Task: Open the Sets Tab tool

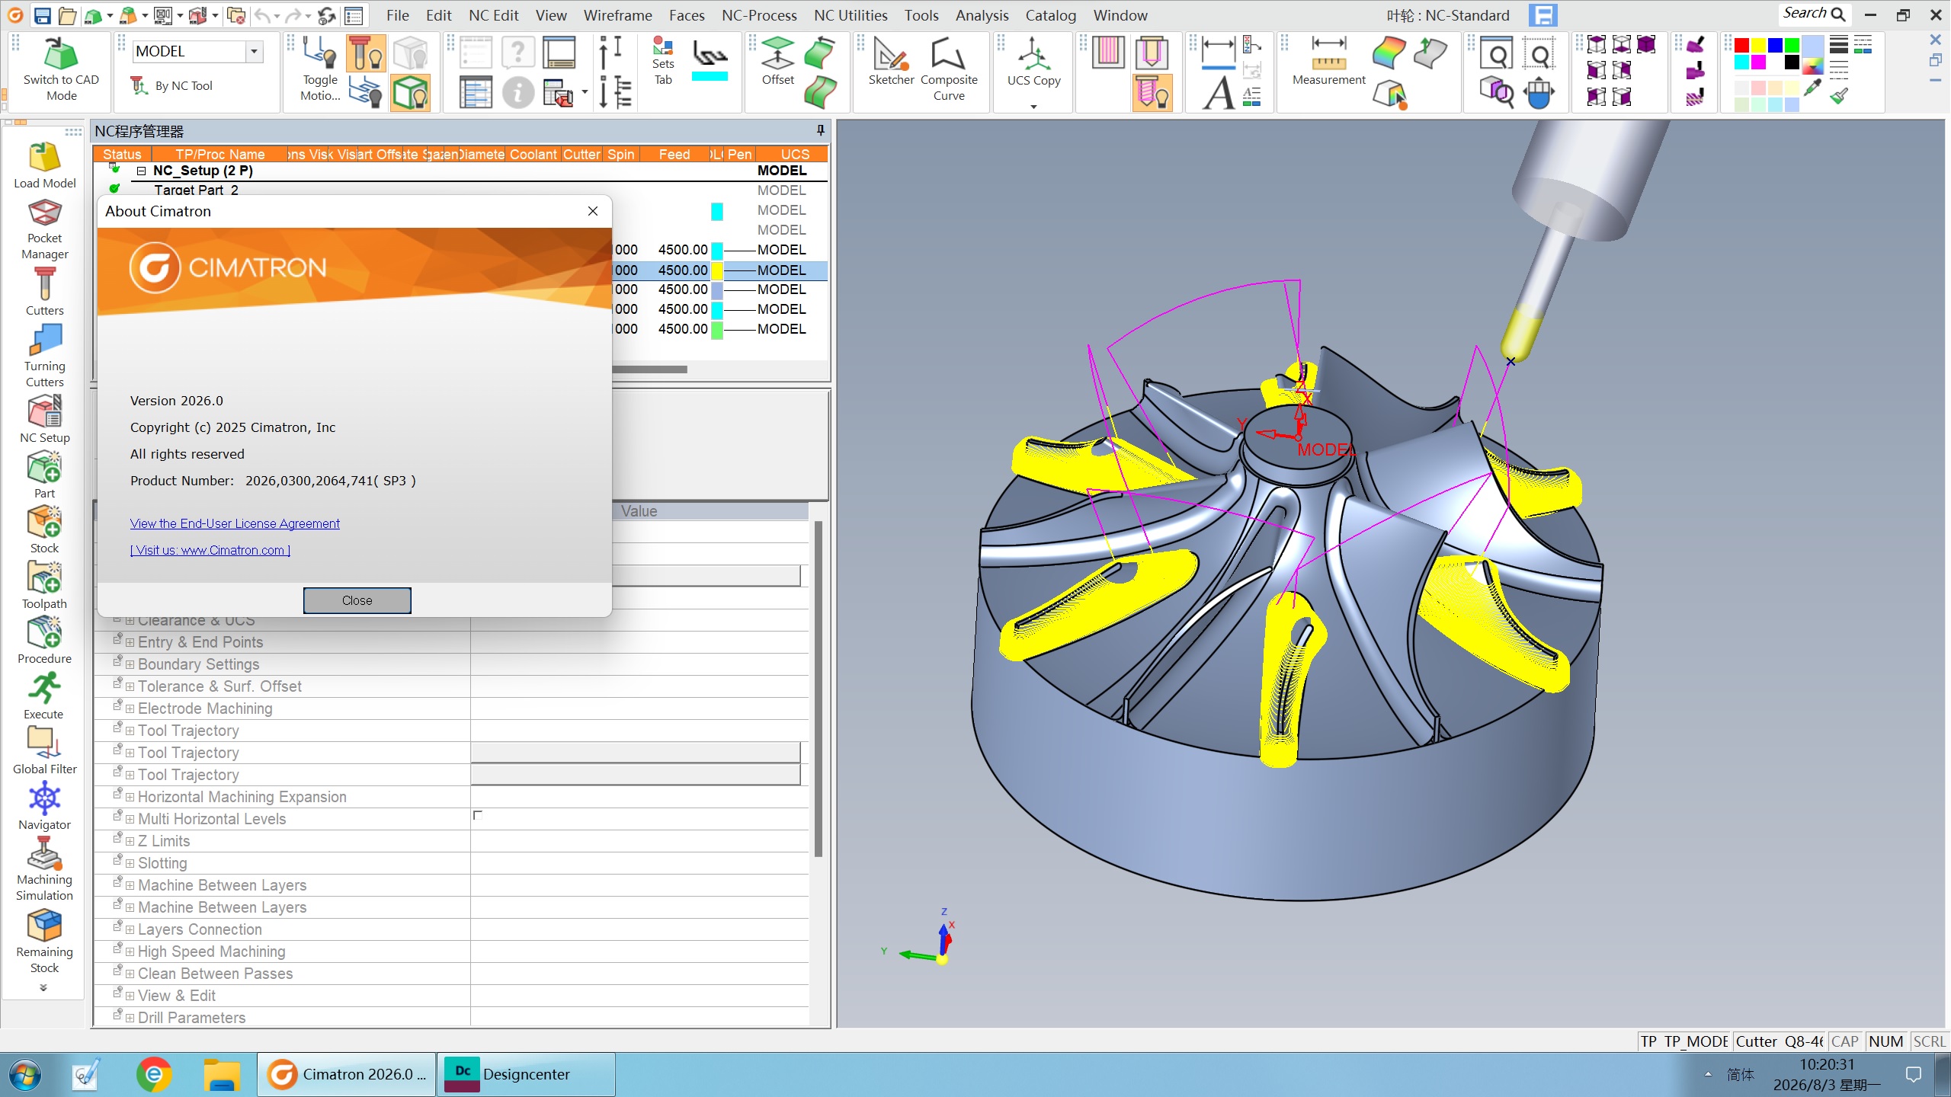Action: (x=663, y=62)
